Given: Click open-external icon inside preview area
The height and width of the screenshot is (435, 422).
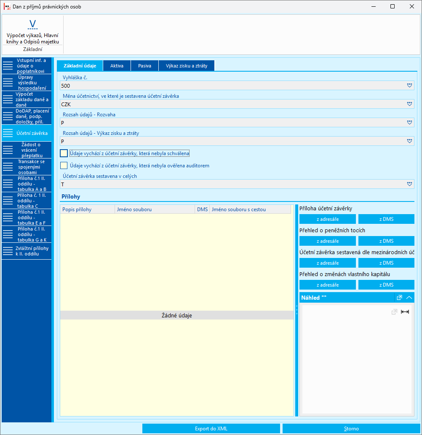Looking at the screenshot, I should [x=394, y=312].
